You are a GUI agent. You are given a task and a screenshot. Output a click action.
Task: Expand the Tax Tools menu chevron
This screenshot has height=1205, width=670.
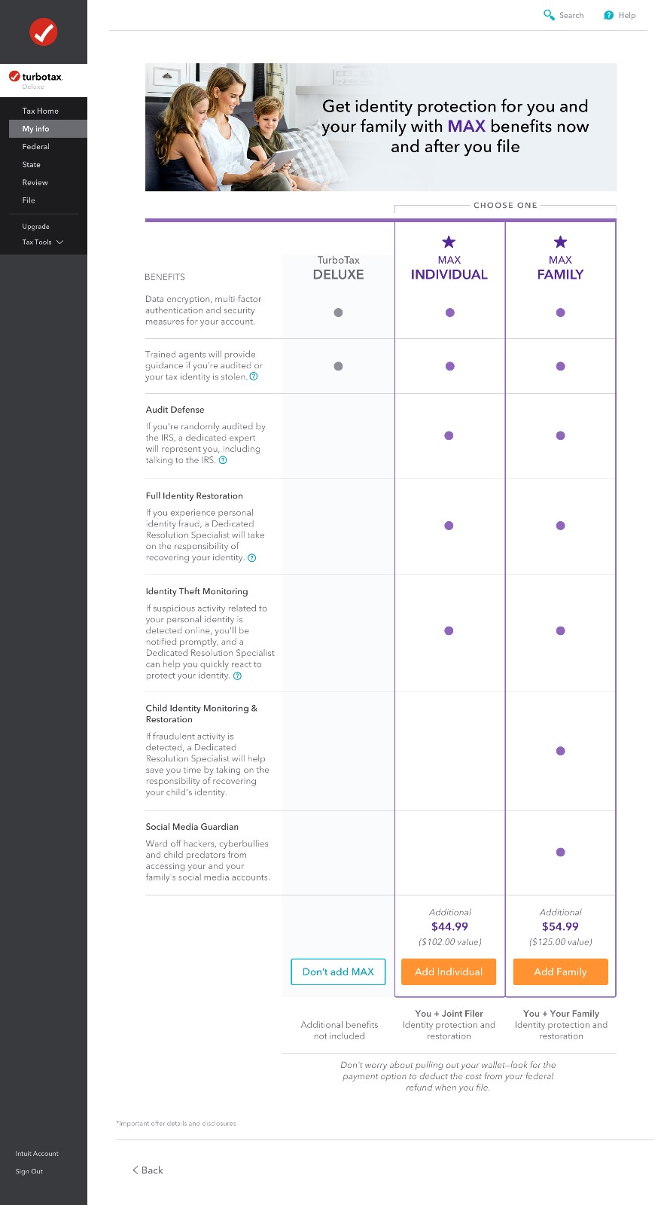point(60,242)
